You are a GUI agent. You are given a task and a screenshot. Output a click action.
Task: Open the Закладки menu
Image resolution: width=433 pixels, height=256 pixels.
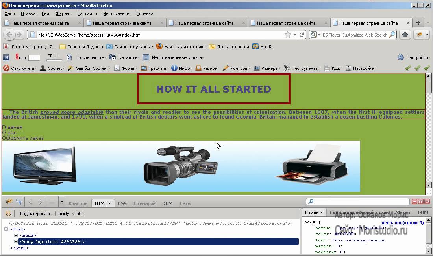(87, 13)
